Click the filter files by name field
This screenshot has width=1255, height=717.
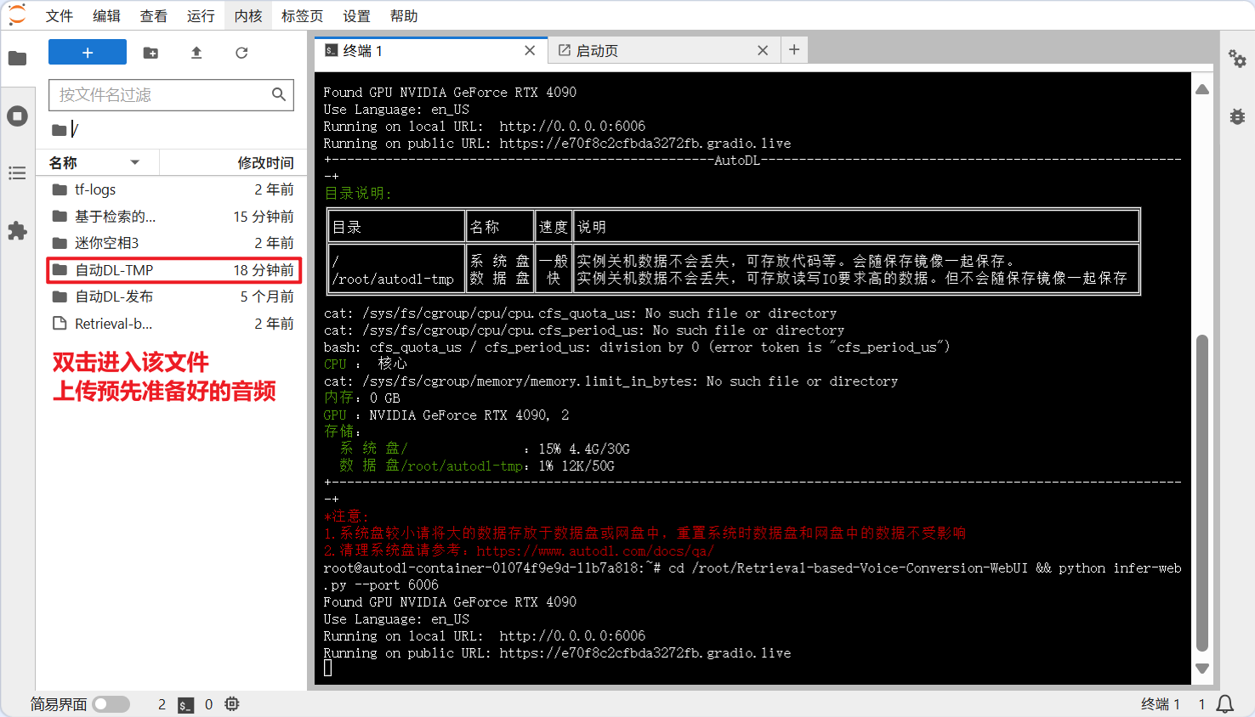click(x=171, y=95)
